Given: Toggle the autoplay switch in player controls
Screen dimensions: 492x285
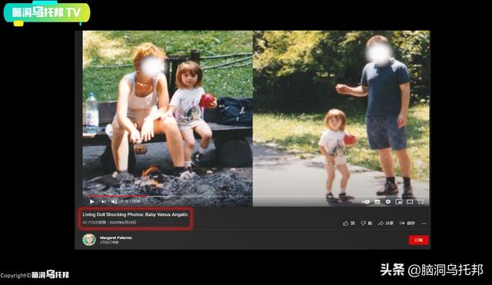Looking at the screenshot, I should point(366,201).
